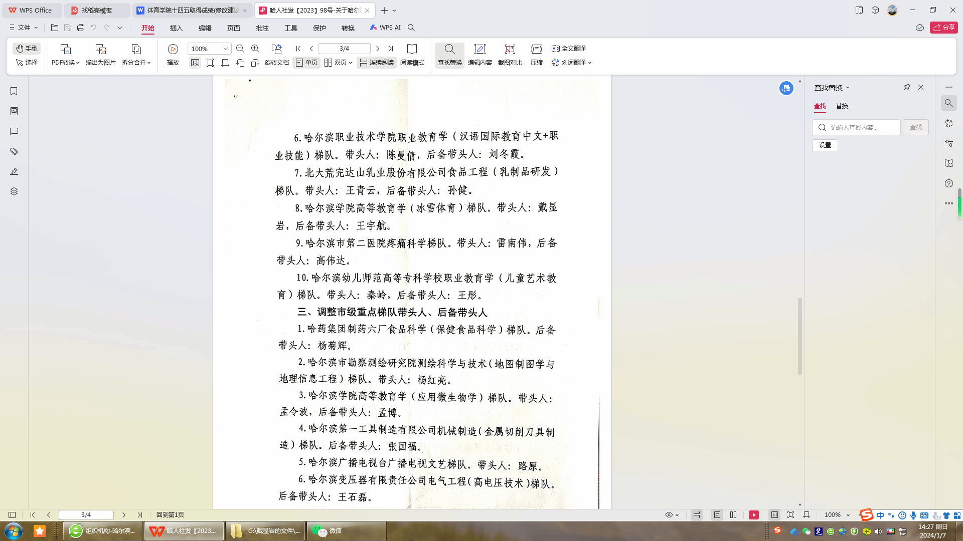Expand the 100% zoom level dropdown

point(226,49)
